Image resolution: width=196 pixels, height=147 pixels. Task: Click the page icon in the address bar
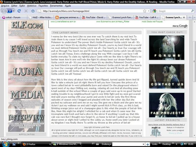point(40,11)
